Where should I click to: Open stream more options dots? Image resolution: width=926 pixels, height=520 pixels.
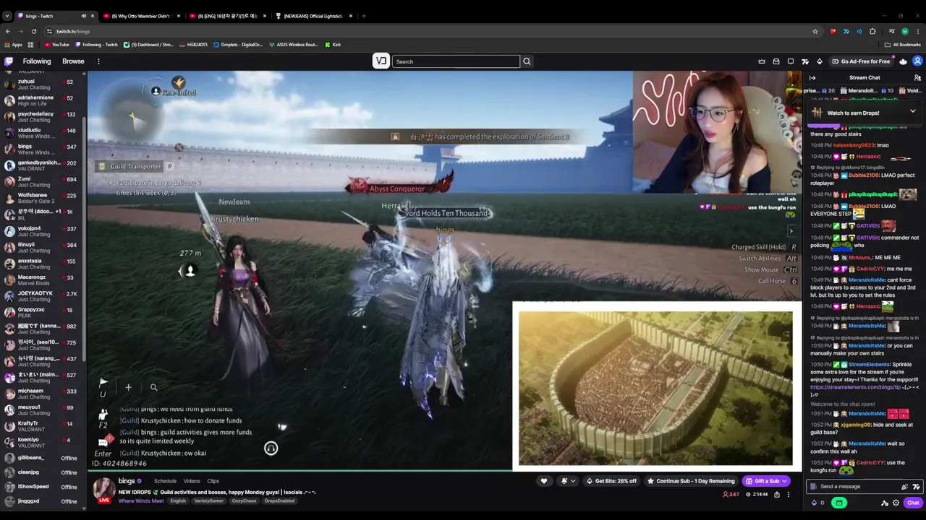pos(789,495)
